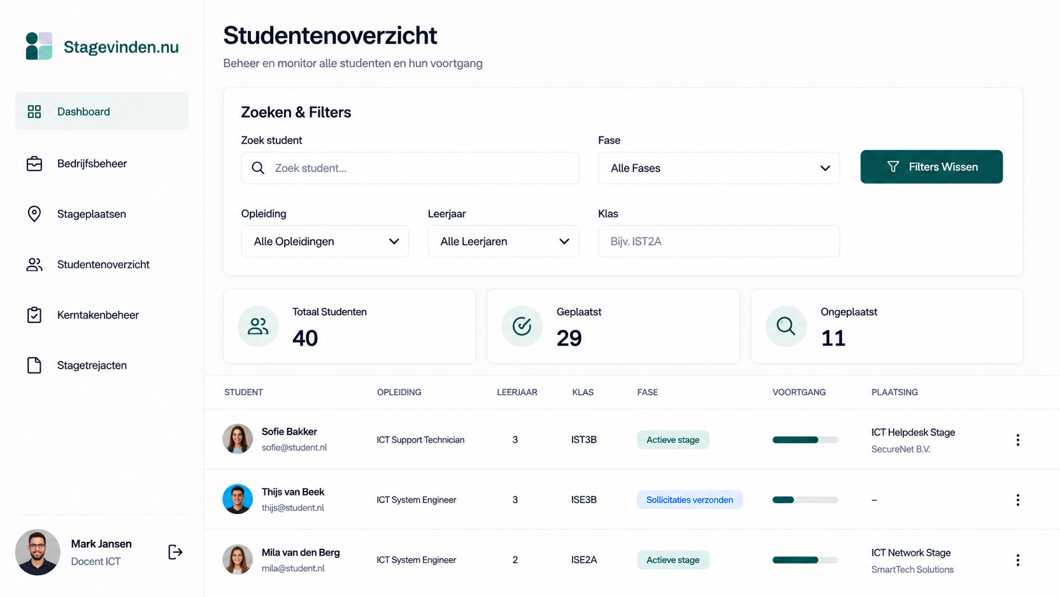
Task: Open Kerntakenbeheer in the sidebar
Action: 102,315
